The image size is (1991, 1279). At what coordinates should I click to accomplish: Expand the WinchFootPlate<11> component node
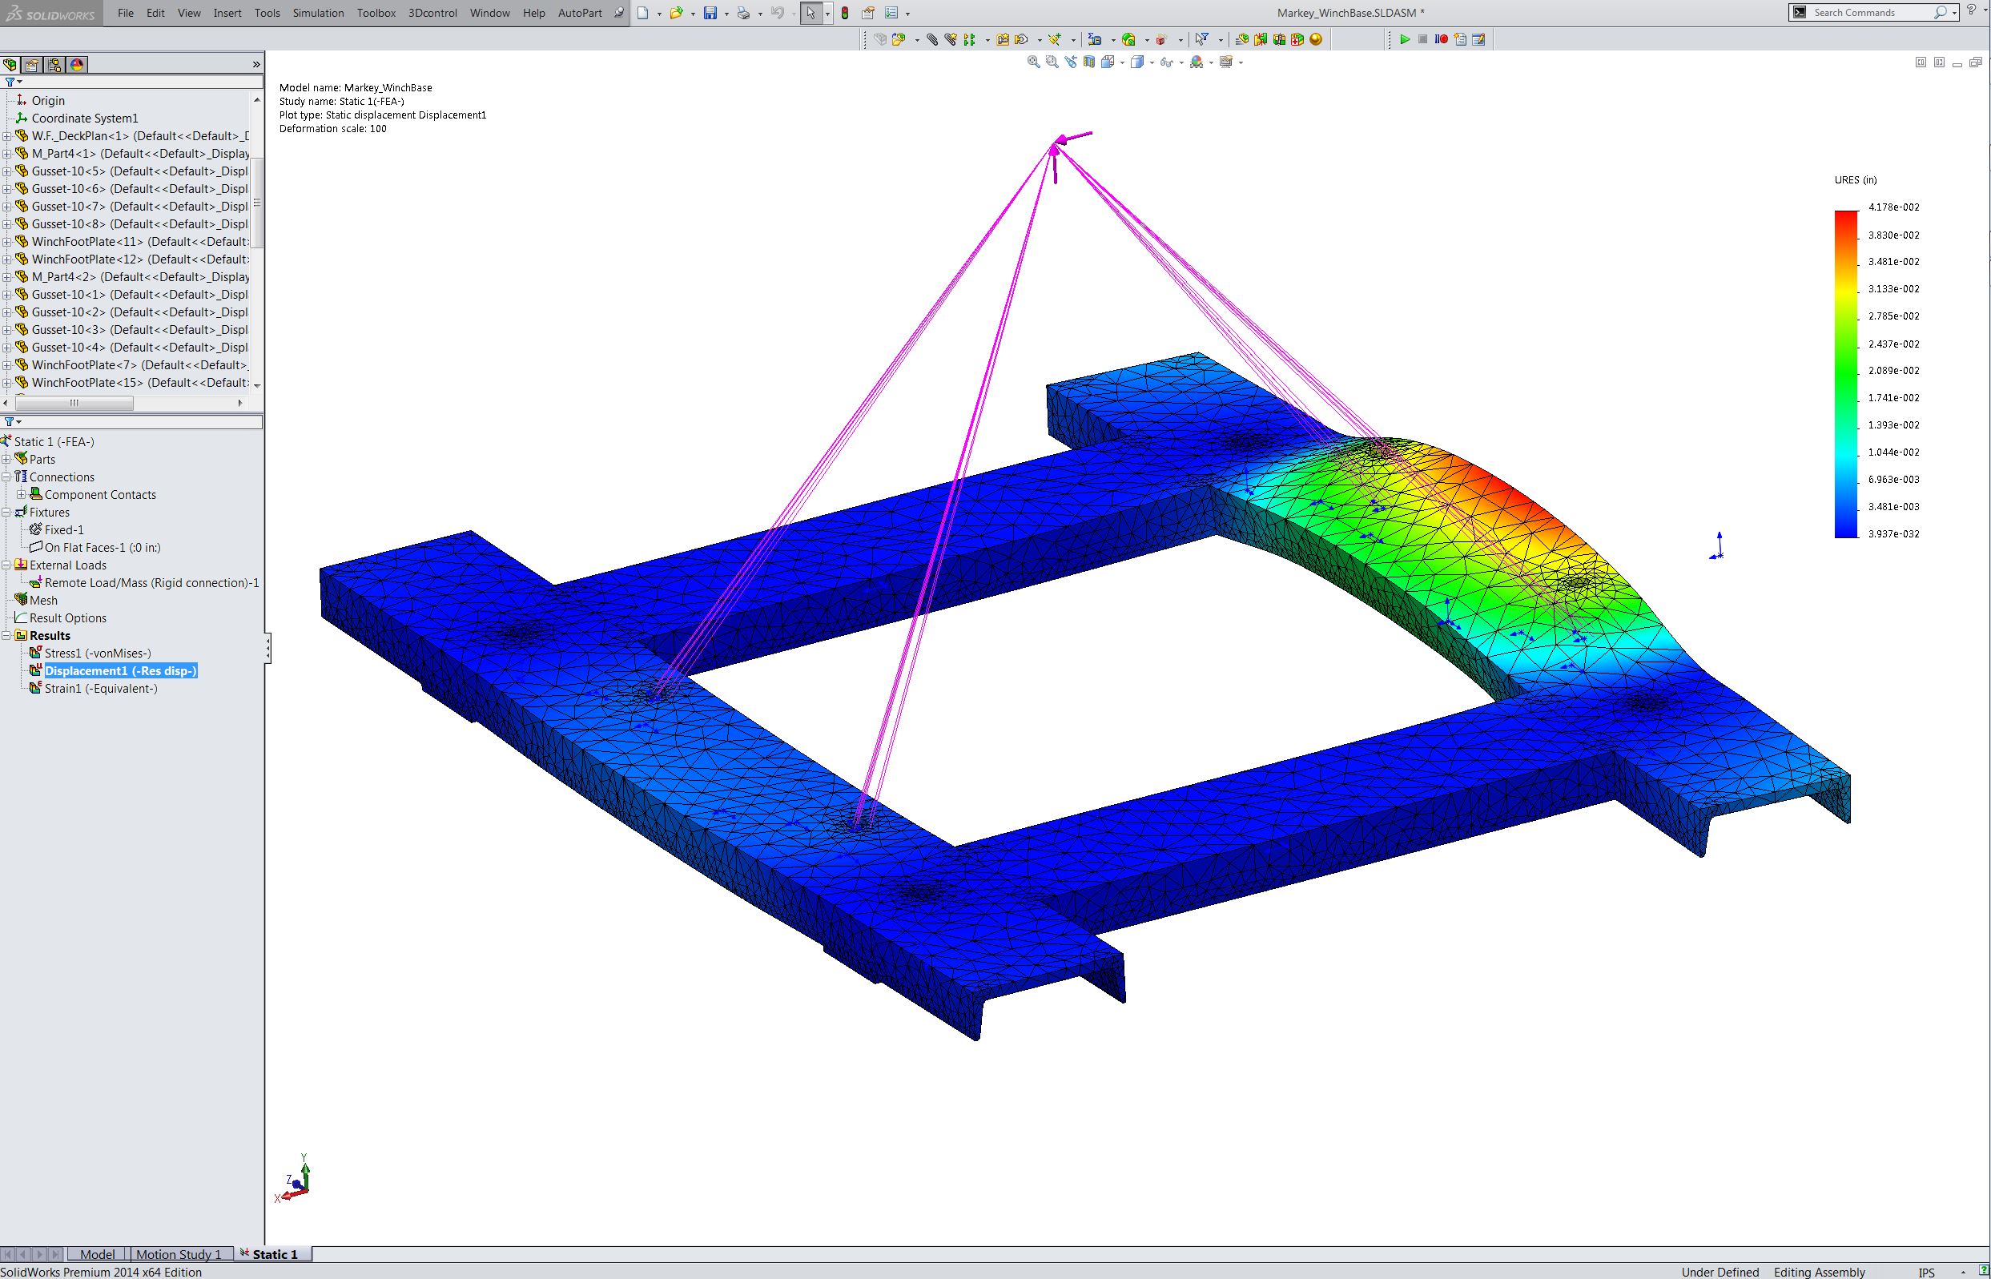(x=6, y=242)
